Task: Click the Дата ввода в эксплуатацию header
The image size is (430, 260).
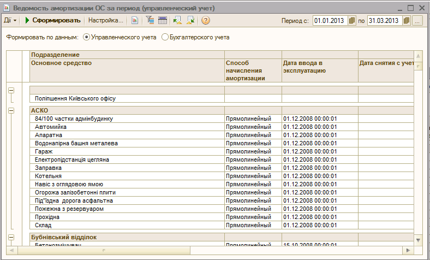Action: (320, 70)
